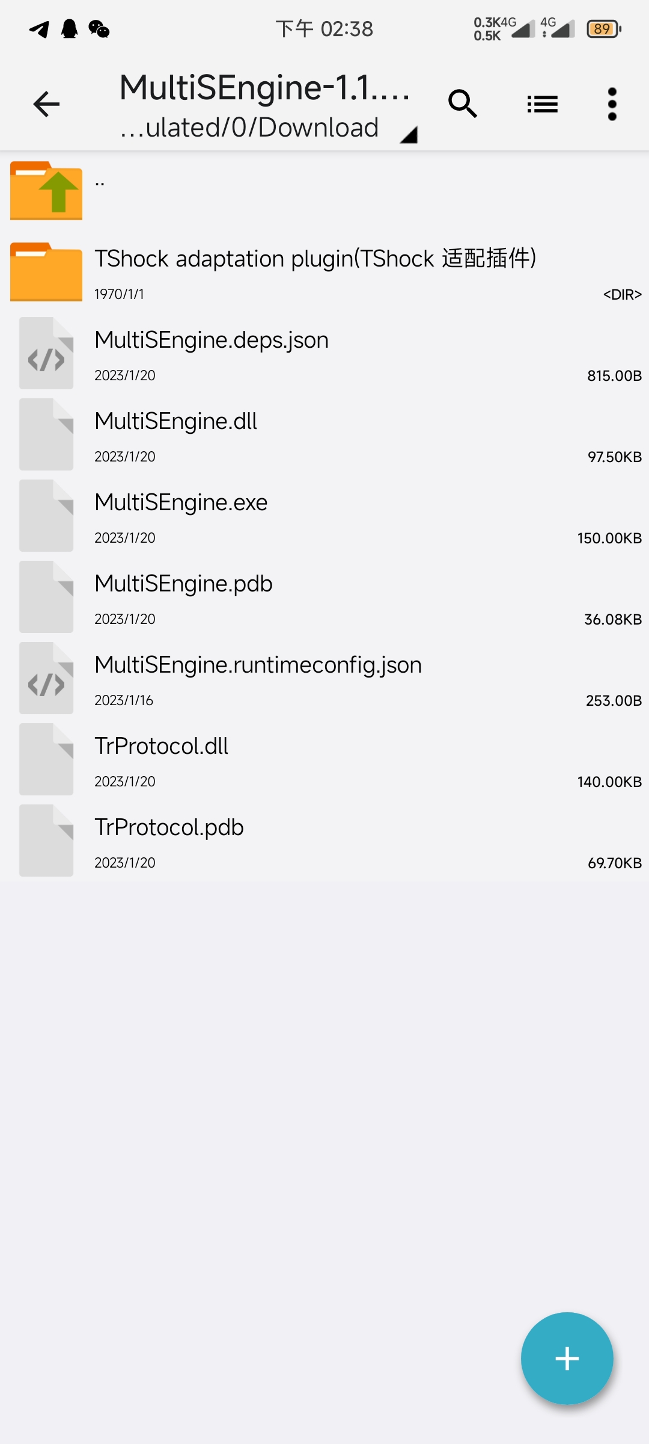Select the MultiSEngine.dll file

[240, 434]
